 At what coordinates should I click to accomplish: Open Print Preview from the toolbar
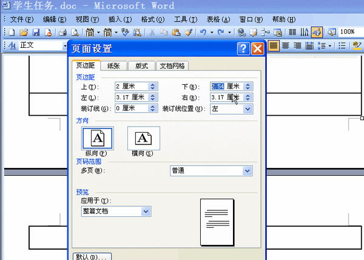click(x=75, y=32)
